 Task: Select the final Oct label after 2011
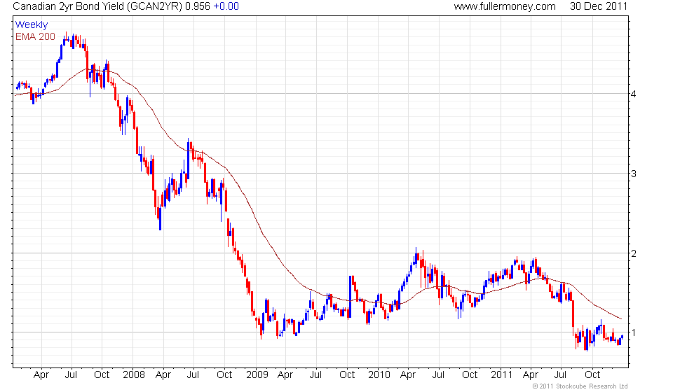592,374
